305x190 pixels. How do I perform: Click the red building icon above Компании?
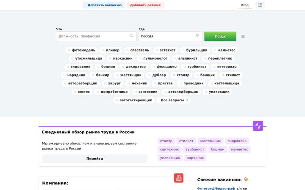click(179, 178)
